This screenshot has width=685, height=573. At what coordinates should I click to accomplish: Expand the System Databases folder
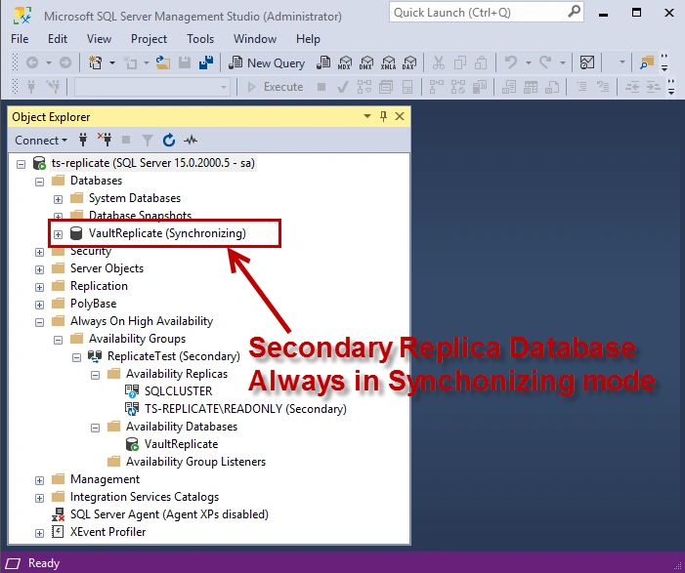click(58, 199)
